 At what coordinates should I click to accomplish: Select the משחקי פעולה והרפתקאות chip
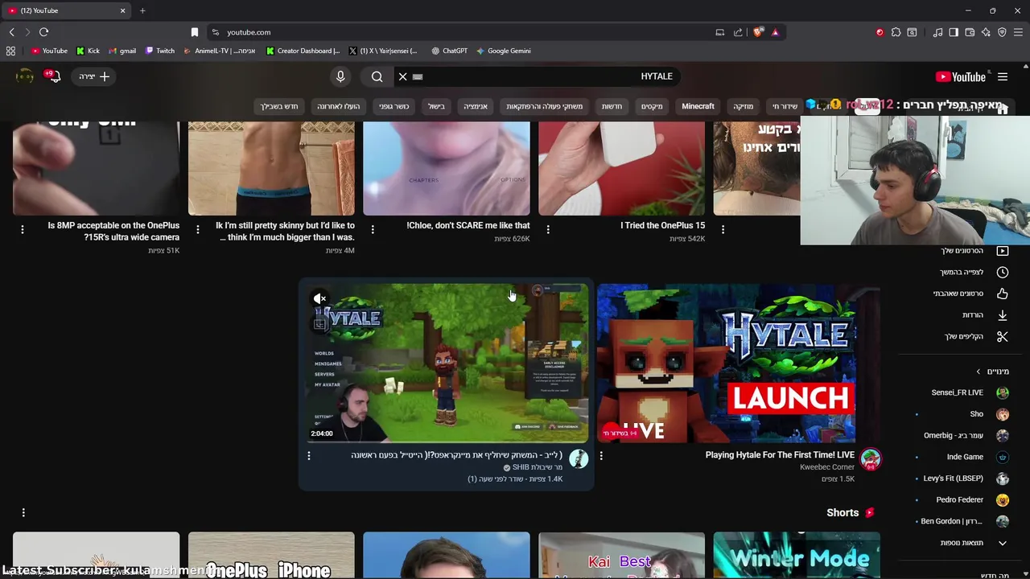(x=545, y=106)
